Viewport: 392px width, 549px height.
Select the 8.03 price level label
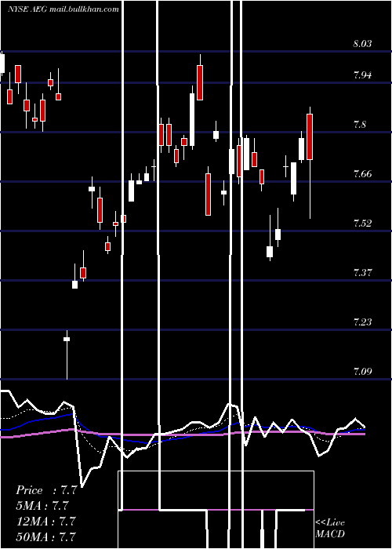[x=362, y=44]
